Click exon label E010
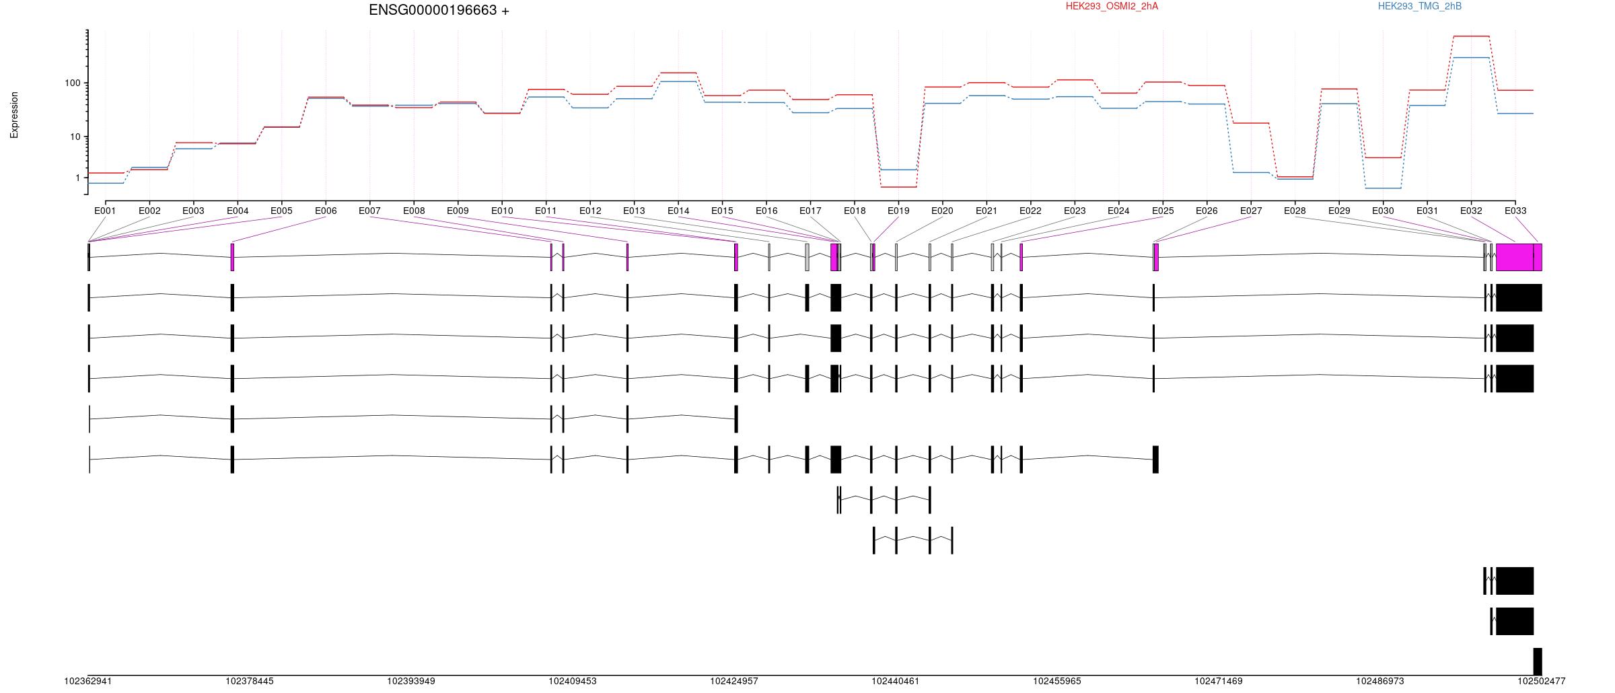 coord(502,211)
